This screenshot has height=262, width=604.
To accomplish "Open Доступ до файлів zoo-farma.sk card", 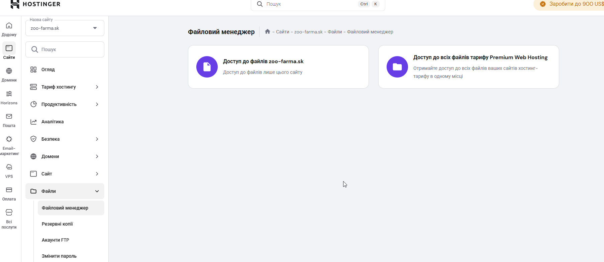I will [x=278, y=67].
